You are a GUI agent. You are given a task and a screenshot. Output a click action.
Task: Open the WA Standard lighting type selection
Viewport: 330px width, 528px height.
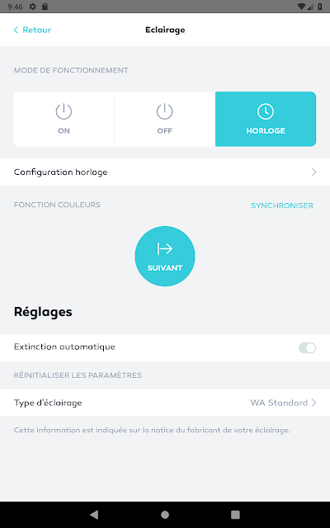coord(279,403)
